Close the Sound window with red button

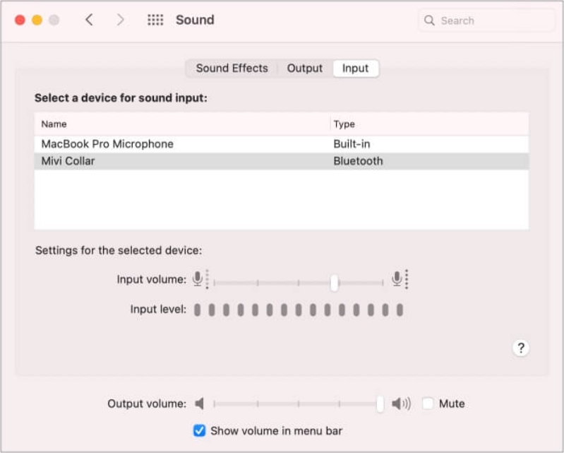[20, 20]
